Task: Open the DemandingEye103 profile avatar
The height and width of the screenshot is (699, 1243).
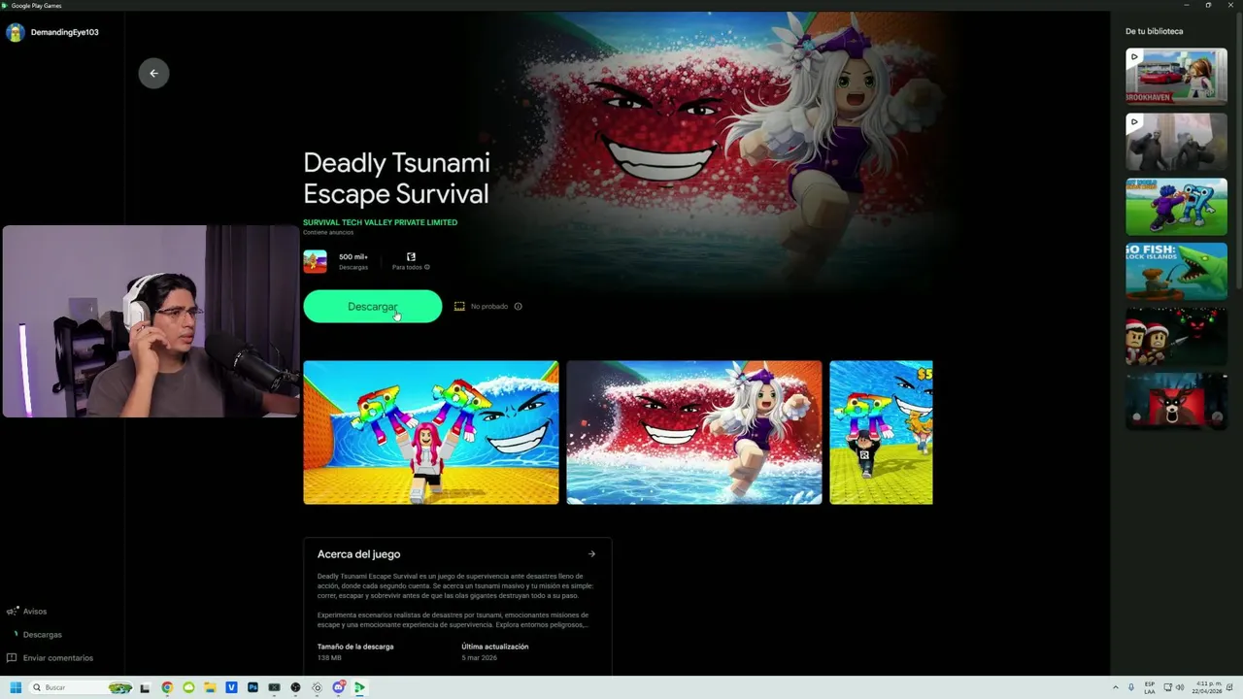Action: pos(15,32)
